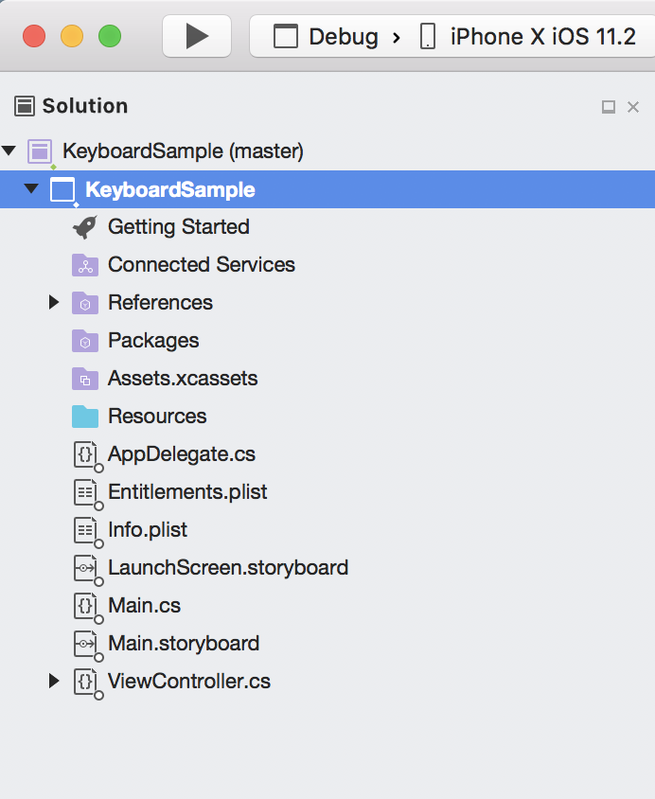Select the Assets.xcassets catalog icon

(x=83, y=379)
